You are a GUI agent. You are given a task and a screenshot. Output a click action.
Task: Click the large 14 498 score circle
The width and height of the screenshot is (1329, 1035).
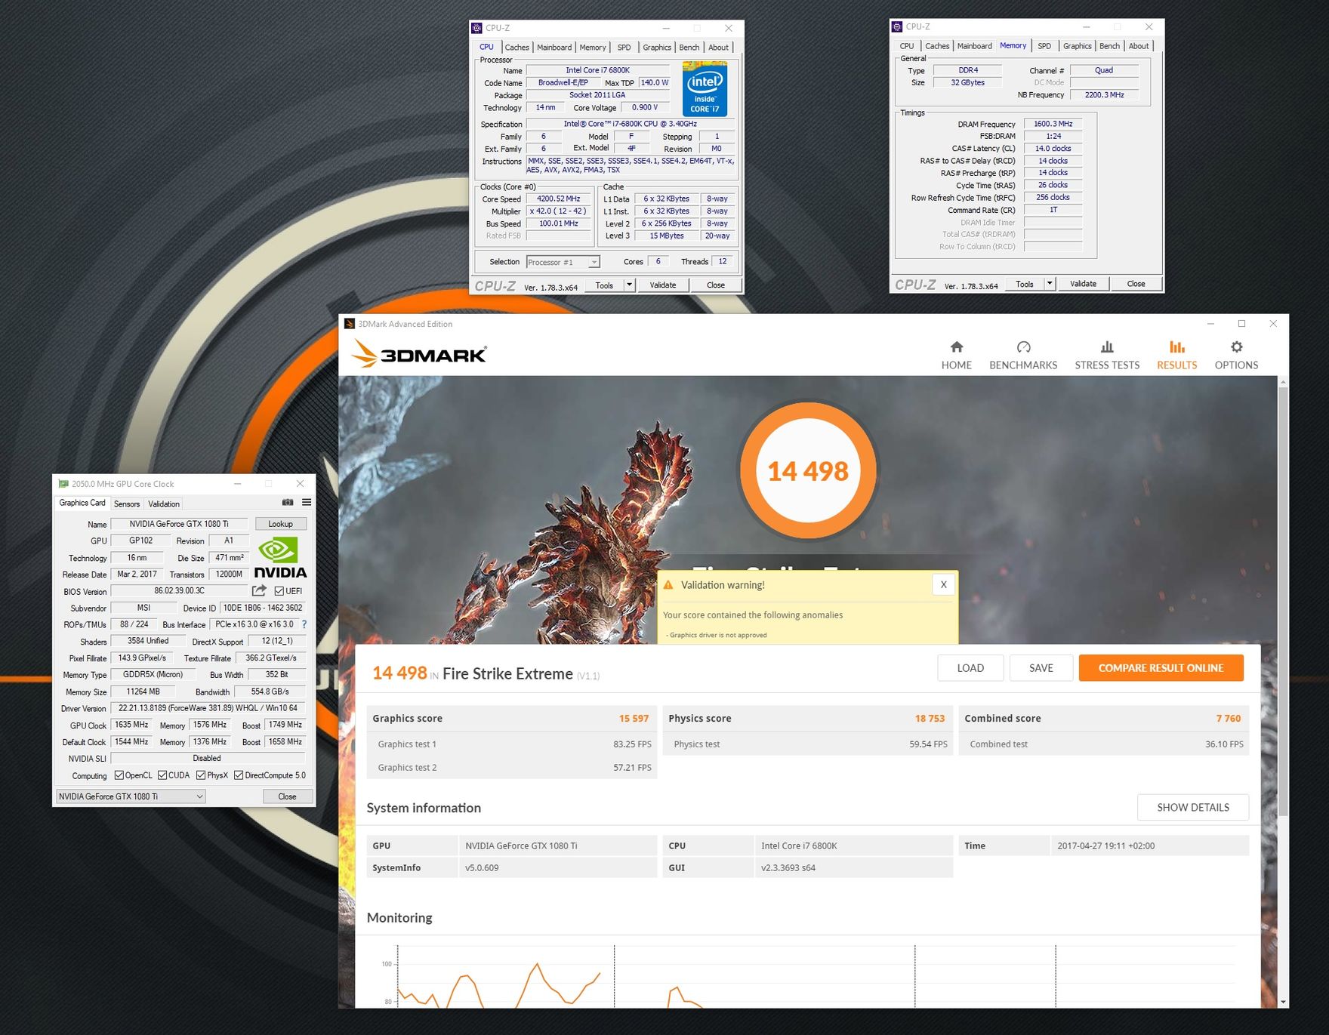pyautogui.click(x=808, y=470)
